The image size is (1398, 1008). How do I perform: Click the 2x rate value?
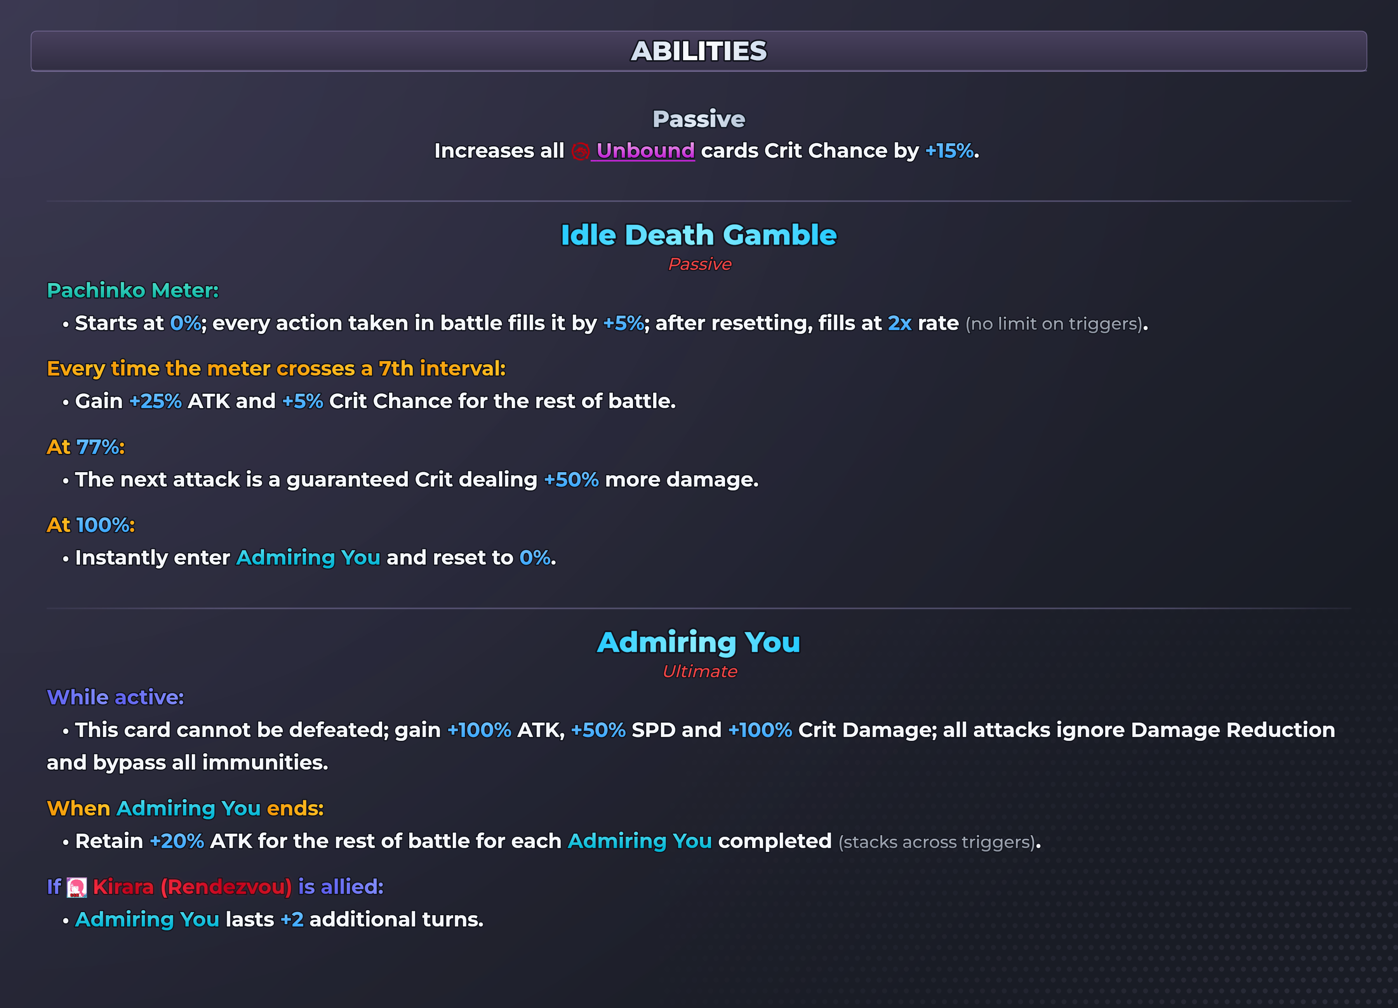[x=899, y=324]
